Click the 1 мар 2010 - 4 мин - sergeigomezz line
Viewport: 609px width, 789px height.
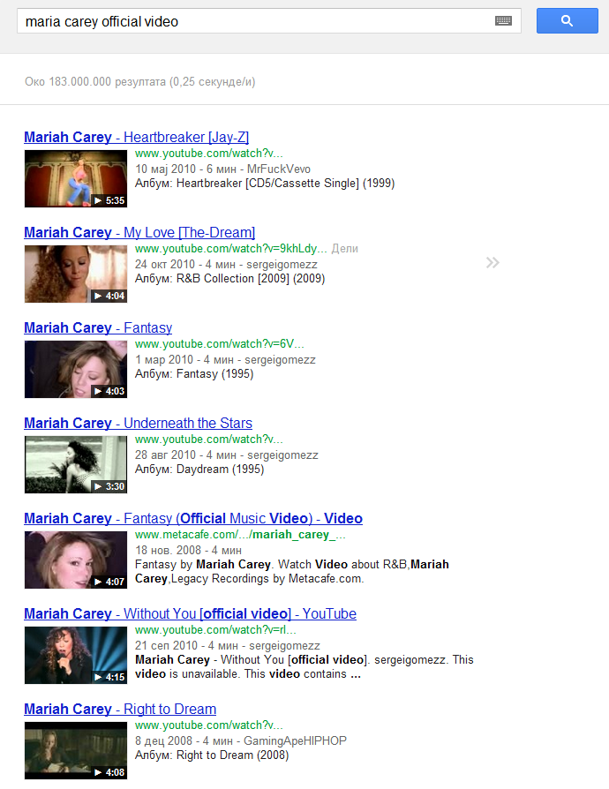pyautogui.click(x=225, y=360)
